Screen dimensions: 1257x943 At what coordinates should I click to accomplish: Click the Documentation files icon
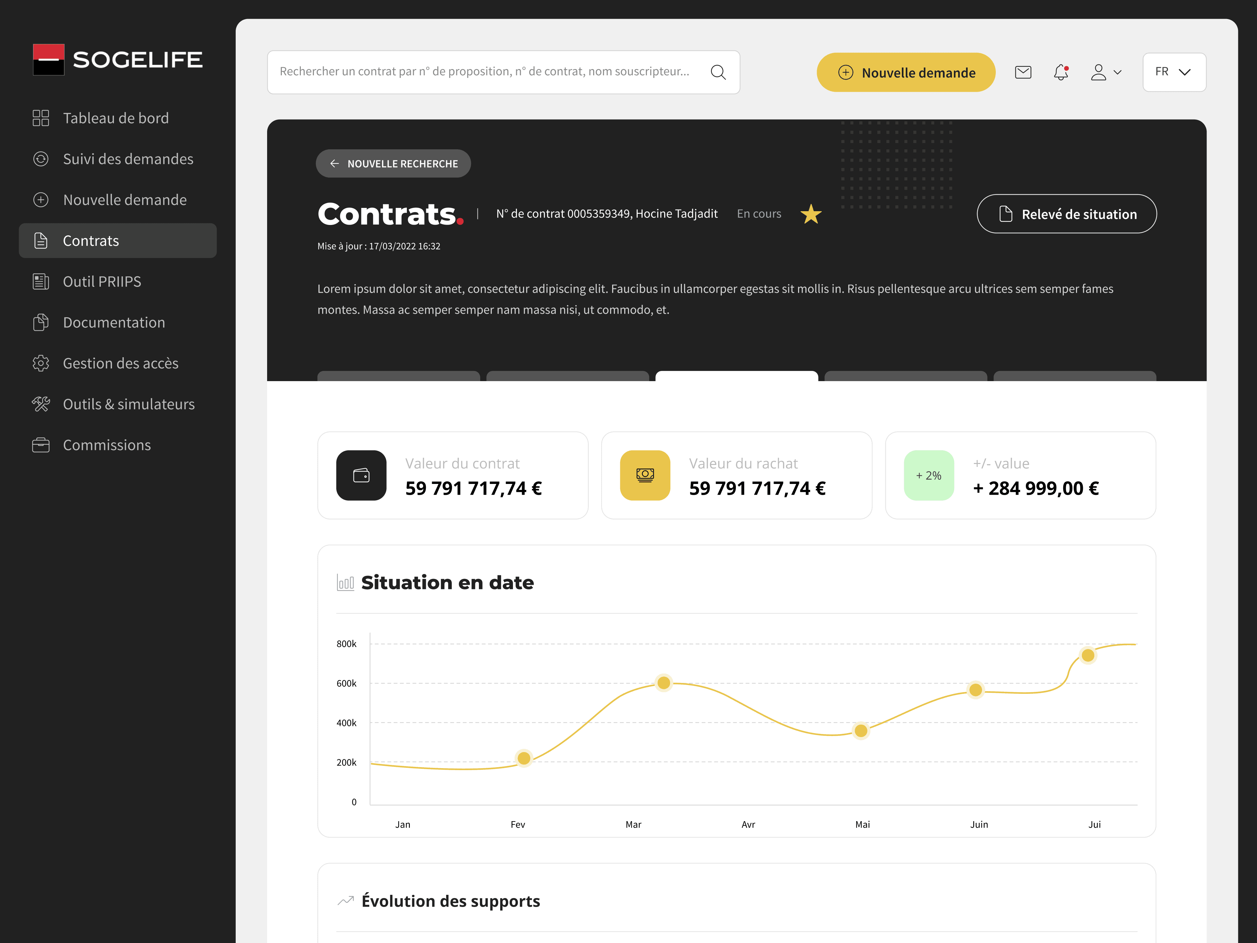41,323
